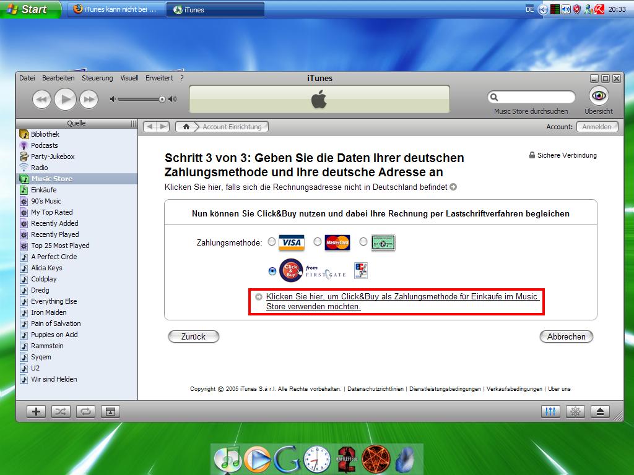
Task: Click the Click&Buy Zahlungsmethode link
Action: pos(402,301)
